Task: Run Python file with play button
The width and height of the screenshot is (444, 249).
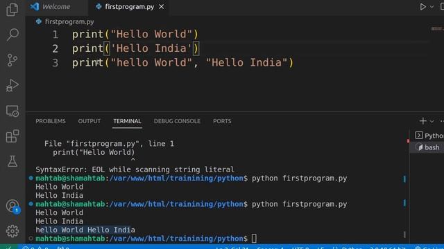Action: [x=422, y=6]
